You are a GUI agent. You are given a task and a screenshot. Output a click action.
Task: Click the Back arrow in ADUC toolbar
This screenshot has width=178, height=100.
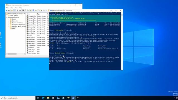6,11
